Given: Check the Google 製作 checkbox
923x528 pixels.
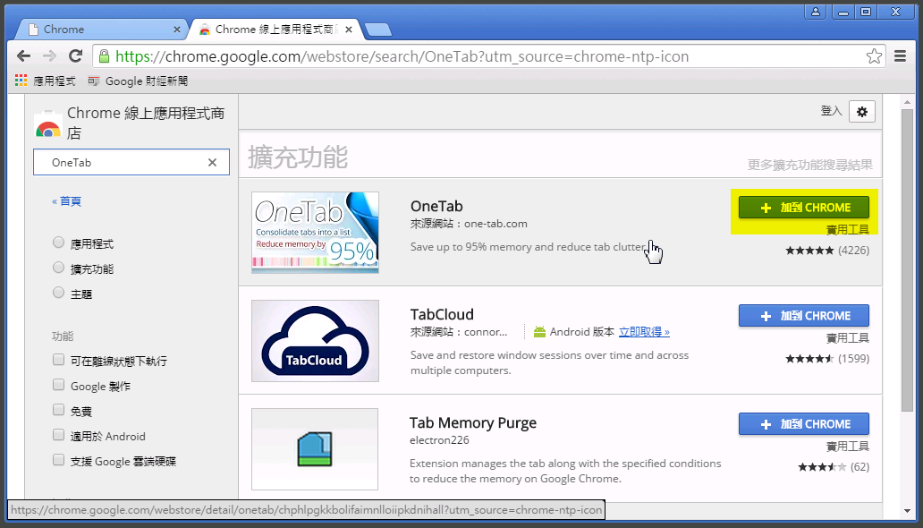Looking at the screenshot, I should pos(58,385).
